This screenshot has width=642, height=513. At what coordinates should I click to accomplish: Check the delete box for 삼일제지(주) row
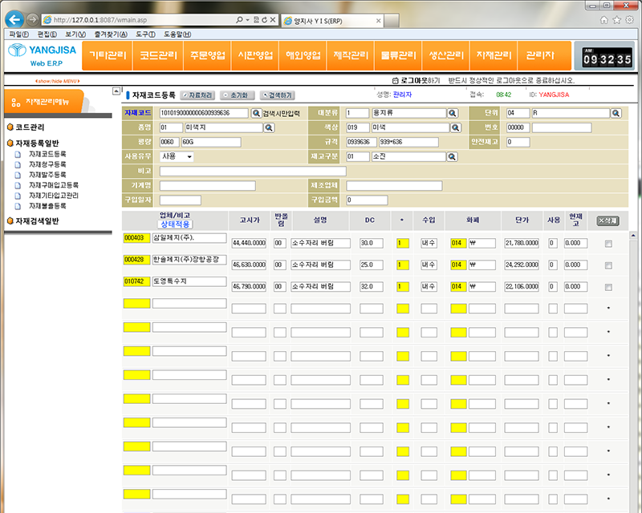[608, 243]
